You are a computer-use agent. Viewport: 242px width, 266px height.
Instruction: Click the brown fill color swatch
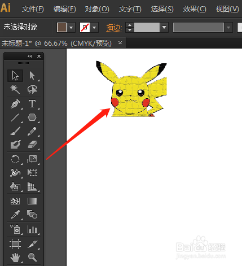click(61, 28)
